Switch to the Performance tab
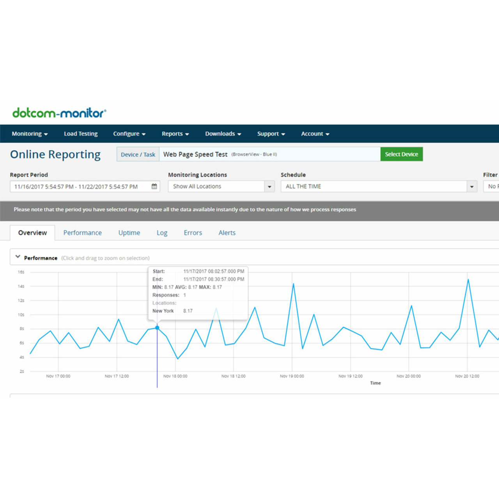The image size is (499, 499). (82, 232)
